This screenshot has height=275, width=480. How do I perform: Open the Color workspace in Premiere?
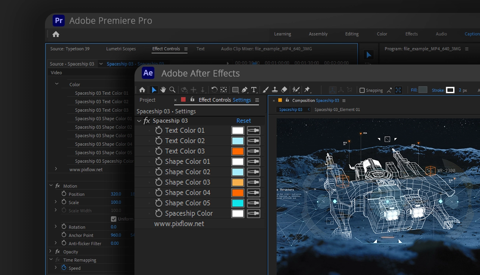[x=382, y=34]
